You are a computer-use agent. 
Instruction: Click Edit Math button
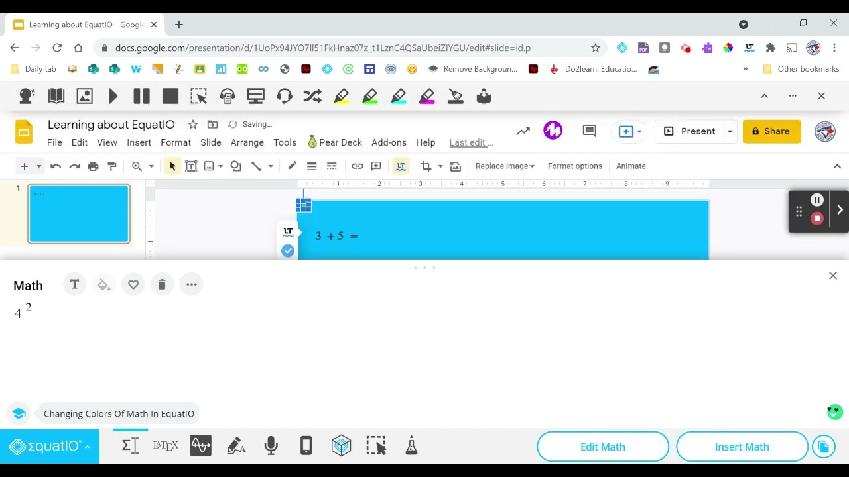click(x=603, y=447)
